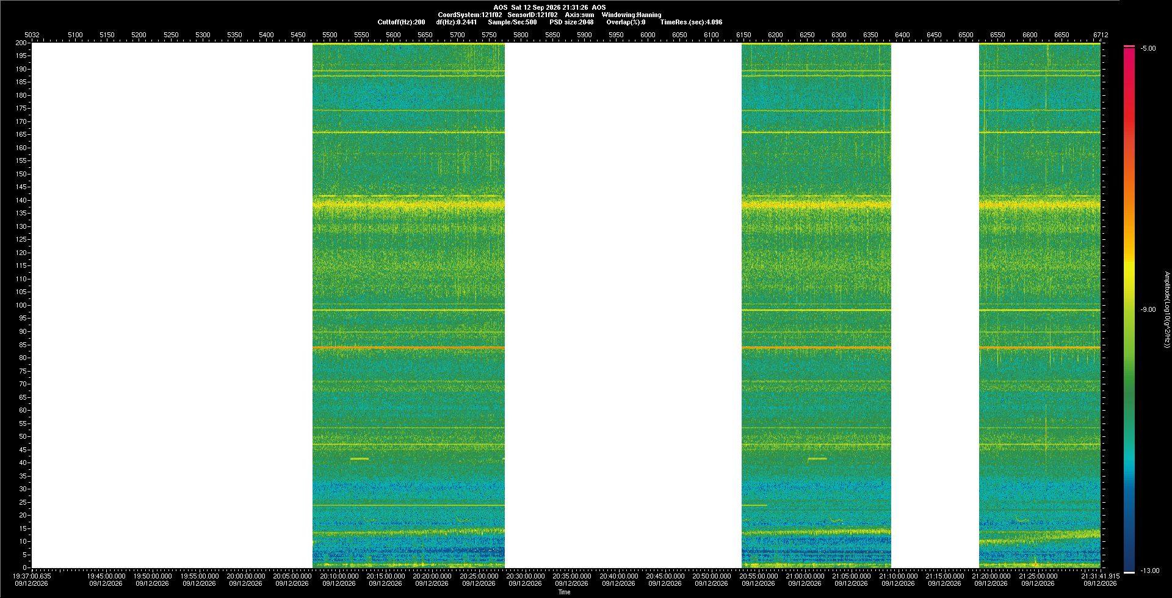Screen dimensions: 1172x598
Task: Select the PSD size:2048 header label
Action: (571, 22)
